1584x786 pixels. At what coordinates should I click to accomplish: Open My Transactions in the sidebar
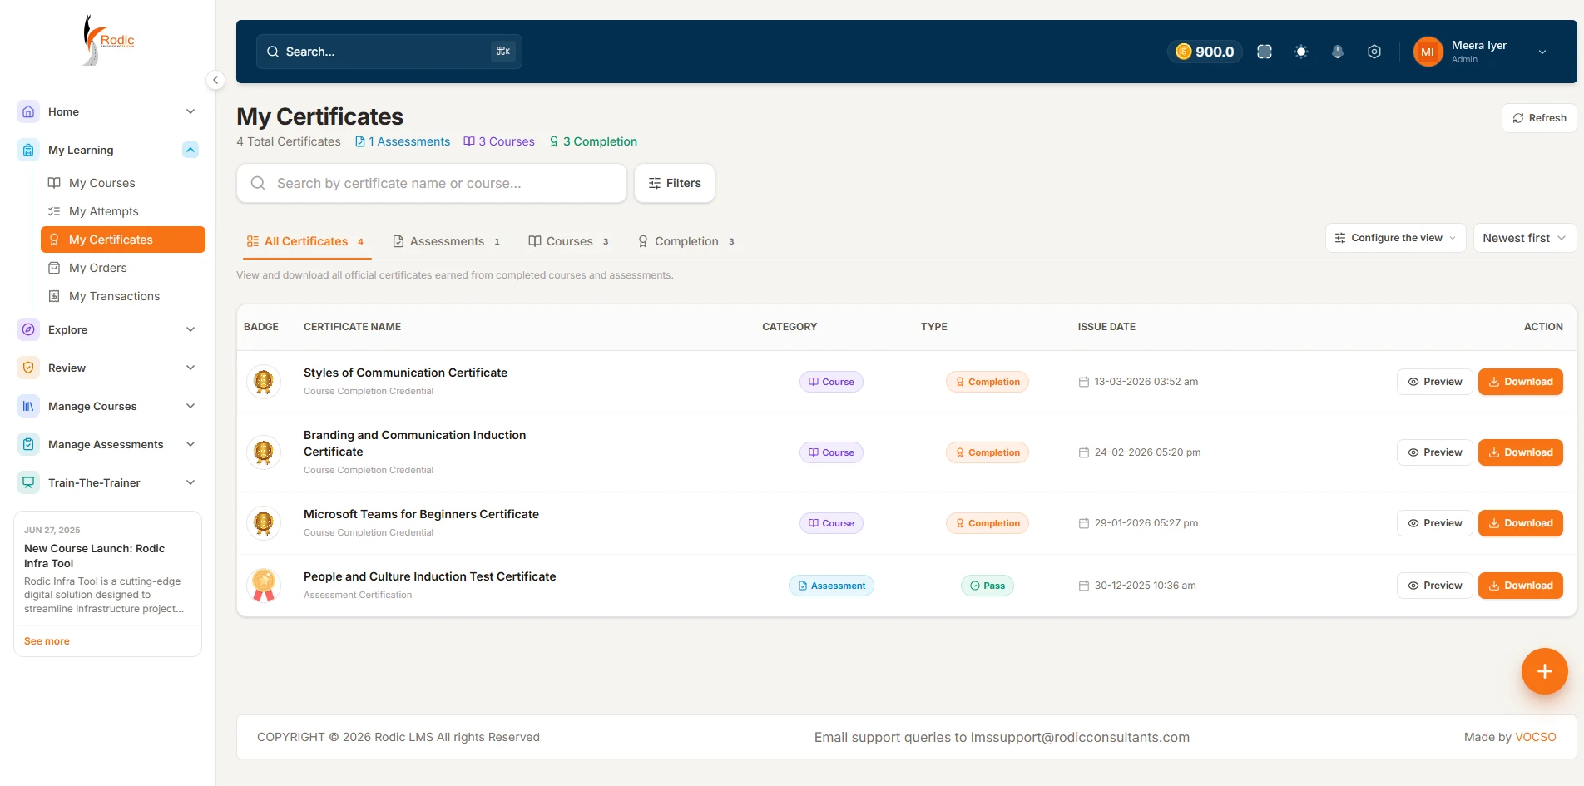point(123,296)
